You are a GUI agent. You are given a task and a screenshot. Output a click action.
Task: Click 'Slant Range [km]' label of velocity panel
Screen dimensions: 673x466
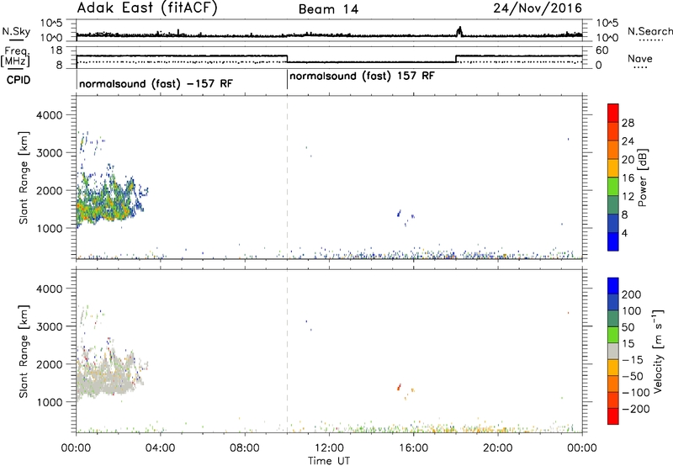(24, 352)
